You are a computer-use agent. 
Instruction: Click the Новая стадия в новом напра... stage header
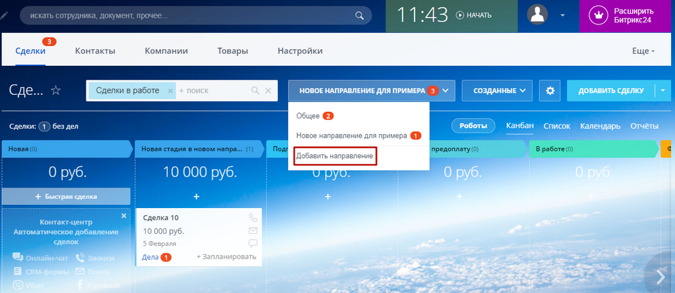(200, 149)
